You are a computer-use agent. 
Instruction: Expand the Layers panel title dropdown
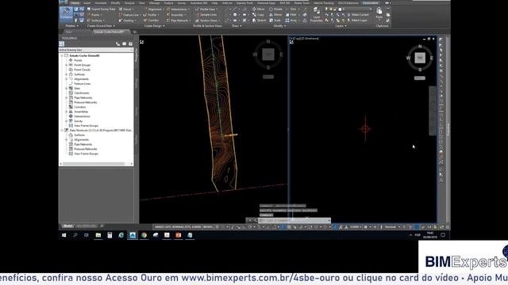coord(341,26)
